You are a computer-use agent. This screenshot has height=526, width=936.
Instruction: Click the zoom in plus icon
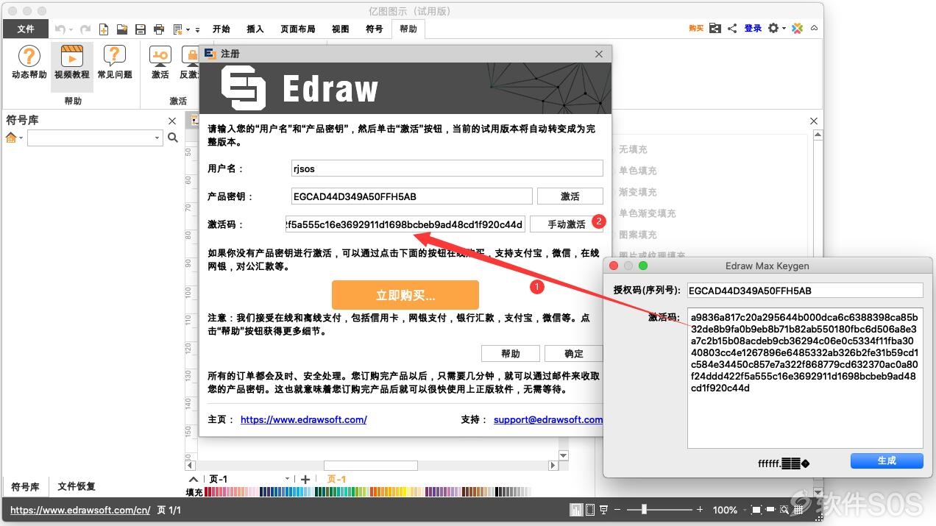click(700, 510)
